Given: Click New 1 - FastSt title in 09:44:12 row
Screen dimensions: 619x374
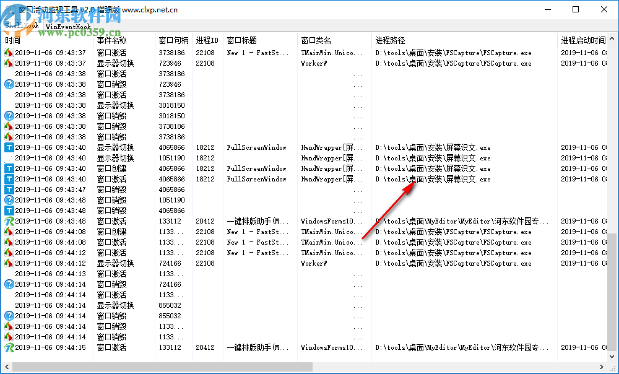Looking at the screenshot, I should click(258, 253).
